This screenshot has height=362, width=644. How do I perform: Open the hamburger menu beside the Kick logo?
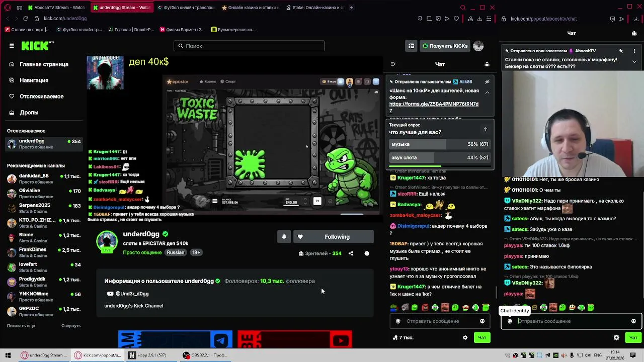pos(12,46)
